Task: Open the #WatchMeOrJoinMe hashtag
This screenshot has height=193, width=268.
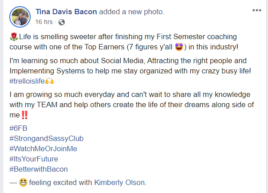Action: click(46, 149)
